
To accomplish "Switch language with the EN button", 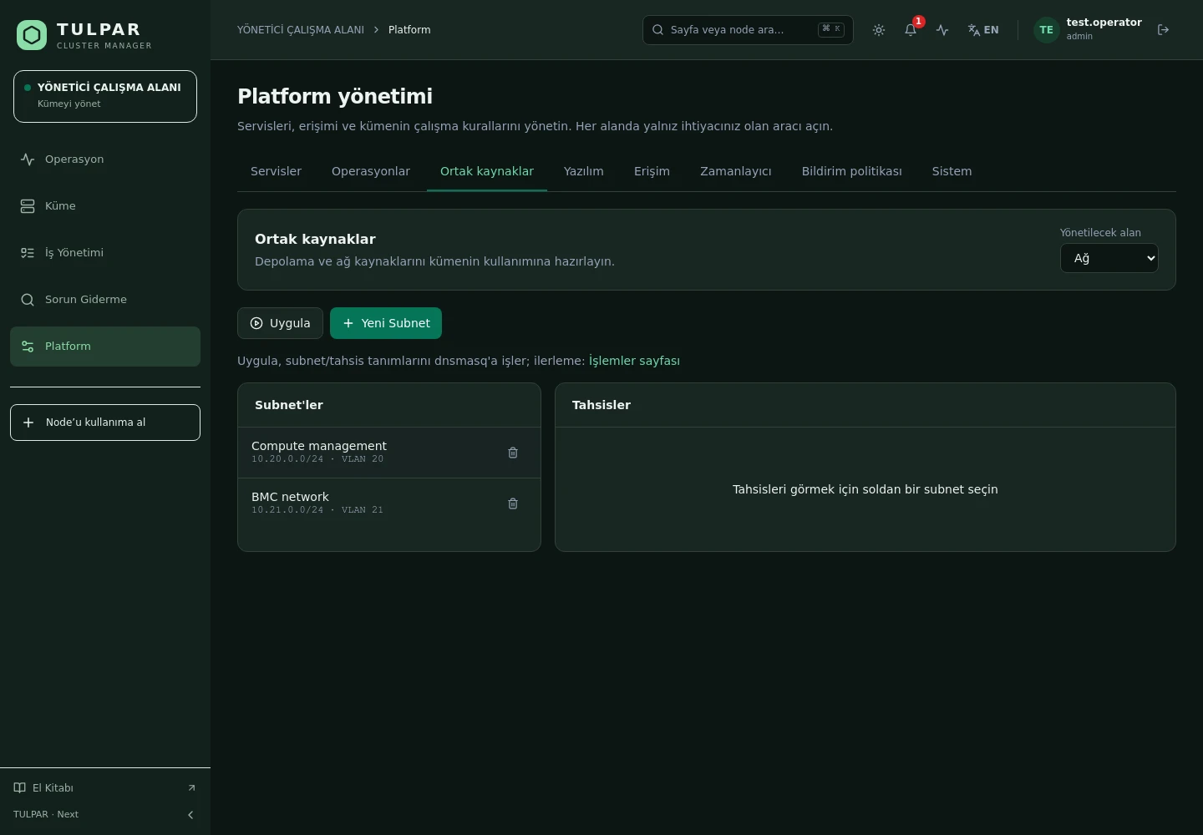I will (983, 30).
